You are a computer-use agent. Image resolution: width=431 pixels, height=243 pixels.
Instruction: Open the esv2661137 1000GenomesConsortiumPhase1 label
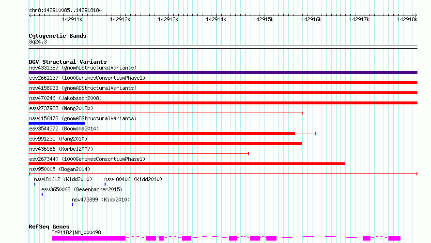click(87, 78)
